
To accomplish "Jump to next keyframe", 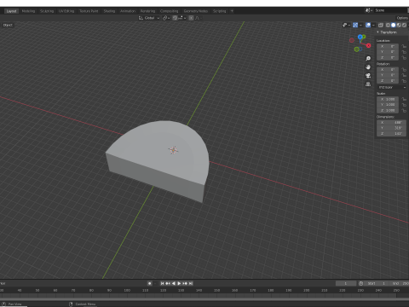I will click(x=185, y=283).
